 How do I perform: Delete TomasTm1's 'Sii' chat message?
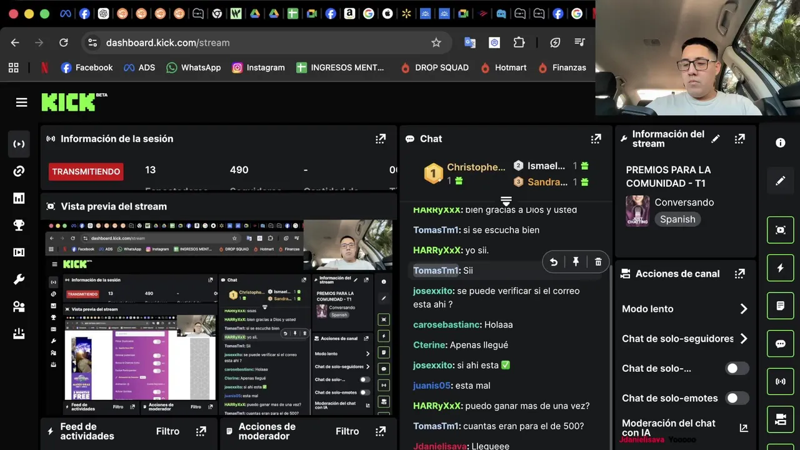click(x=598, y=262)
